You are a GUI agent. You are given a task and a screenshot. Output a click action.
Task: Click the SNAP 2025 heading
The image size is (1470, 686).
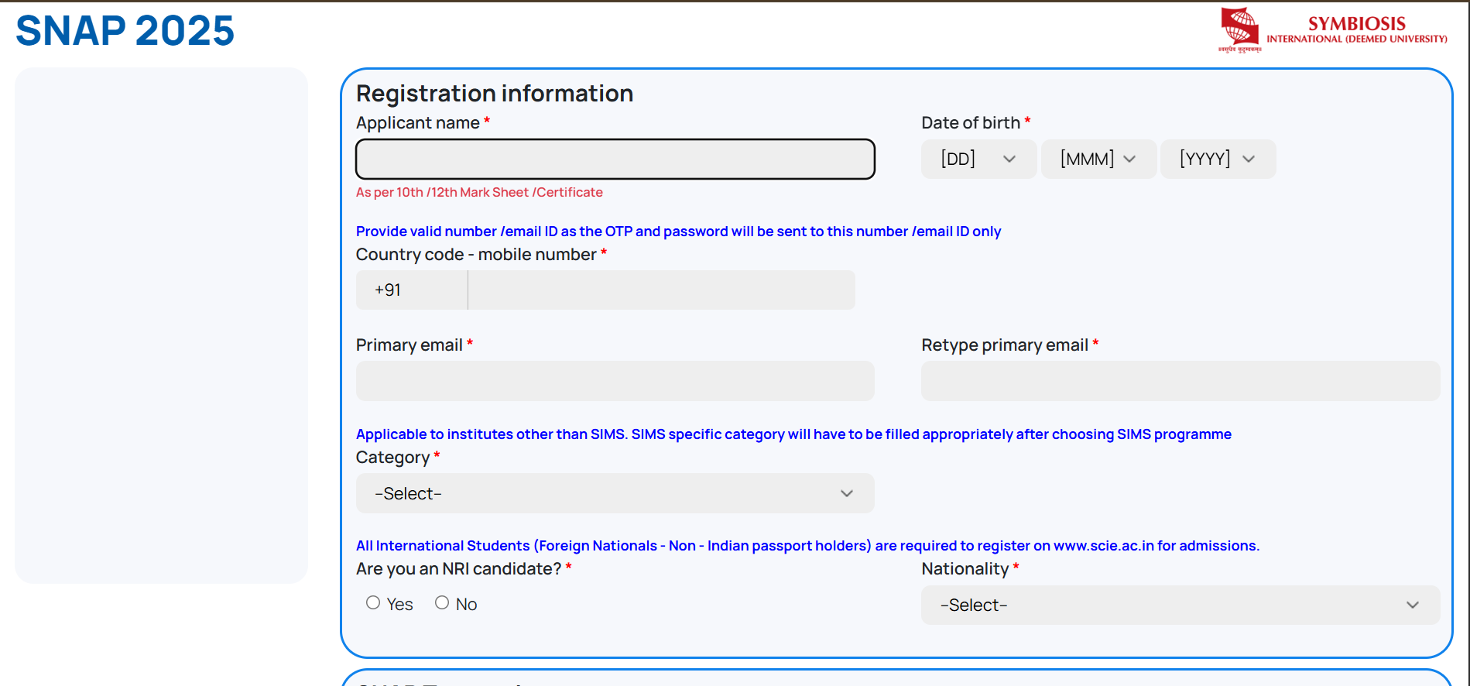[125, 31]
